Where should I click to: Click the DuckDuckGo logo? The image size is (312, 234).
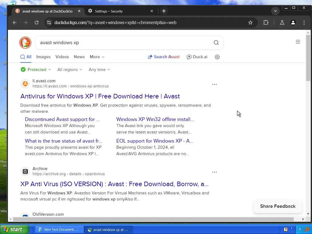click(x=25, y=43)
